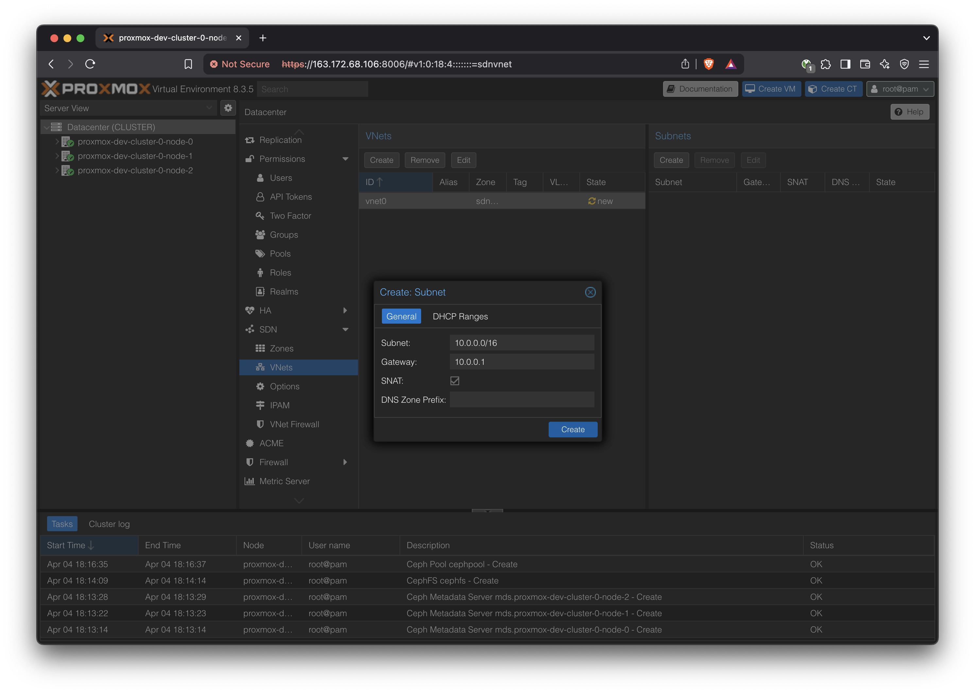Click the DNS Zone Prefix input field
Viewport: 975px width, 693px height.
[x=522, y=399]
